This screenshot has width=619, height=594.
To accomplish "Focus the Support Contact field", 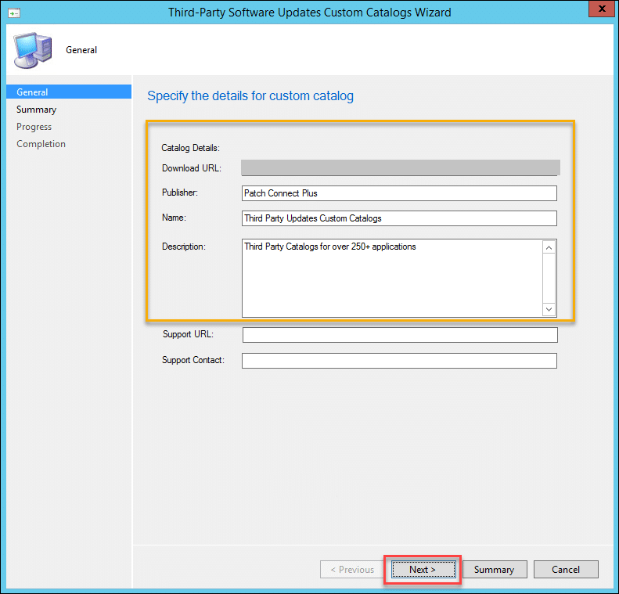I will (399, 361).
